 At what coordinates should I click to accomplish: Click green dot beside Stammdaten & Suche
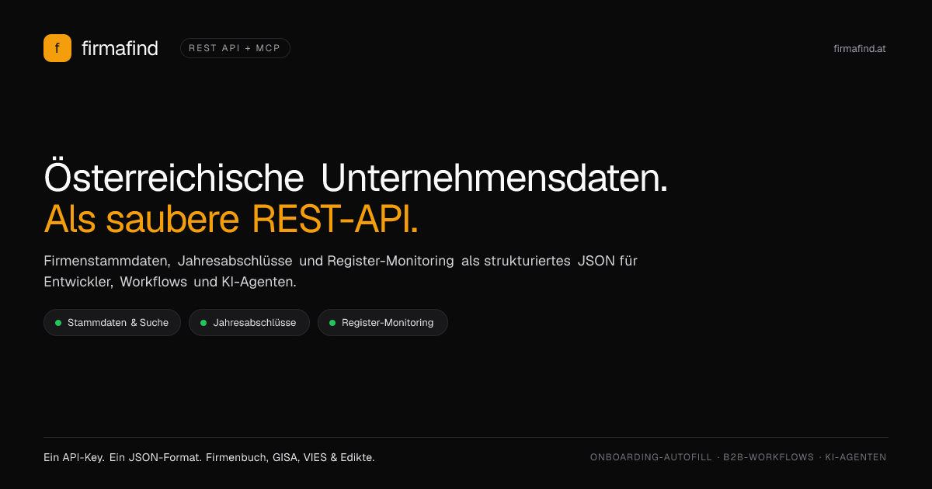pos(58,323)
